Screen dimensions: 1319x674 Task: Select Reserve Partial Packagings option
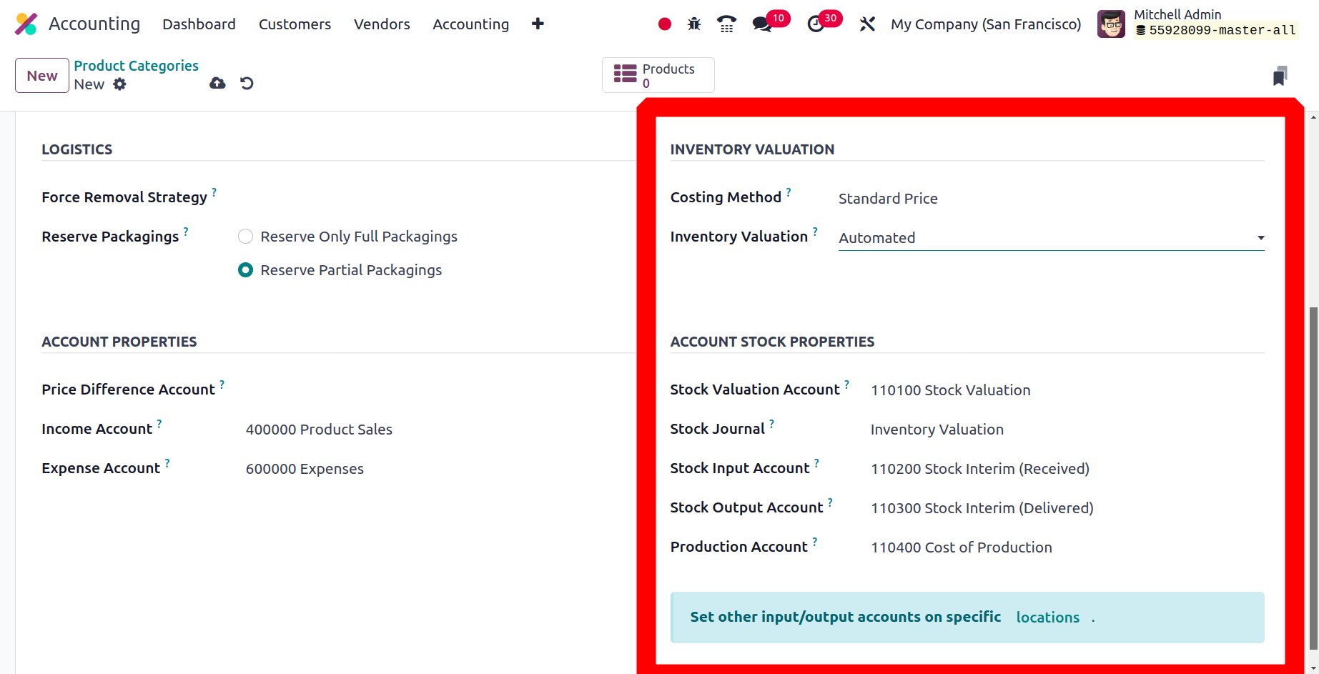click(x=245, y=270)
